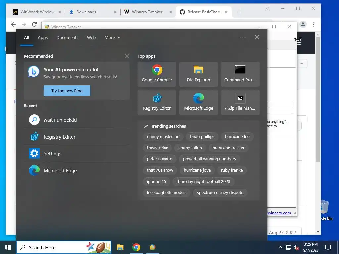
Task: Open the notification center icon
Action: click(328, 247)
